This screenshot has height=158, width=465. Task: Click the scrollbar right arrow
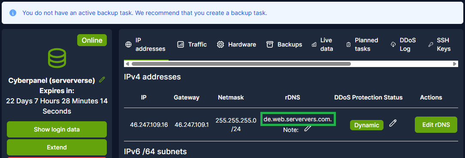455,64
